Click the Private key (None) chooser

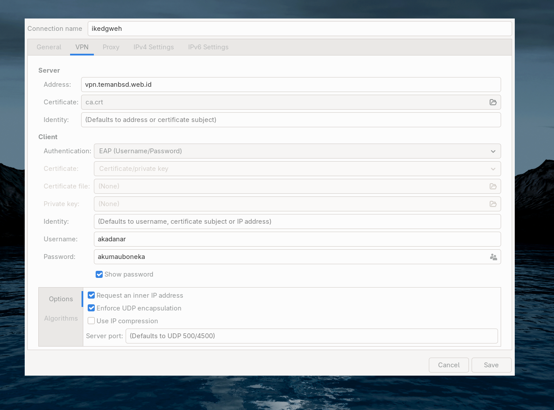(297, 204)
